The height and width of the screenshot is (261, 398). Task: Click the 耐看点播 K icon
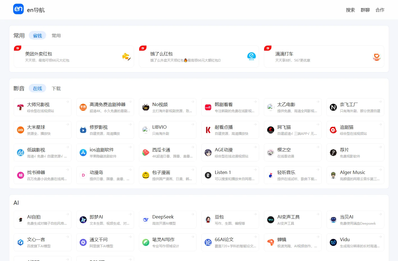coord(208,130)
